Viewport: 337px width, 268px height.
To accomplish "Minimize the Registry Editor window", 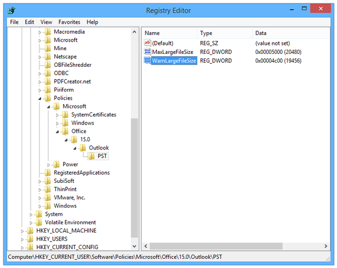I will 292,9.
